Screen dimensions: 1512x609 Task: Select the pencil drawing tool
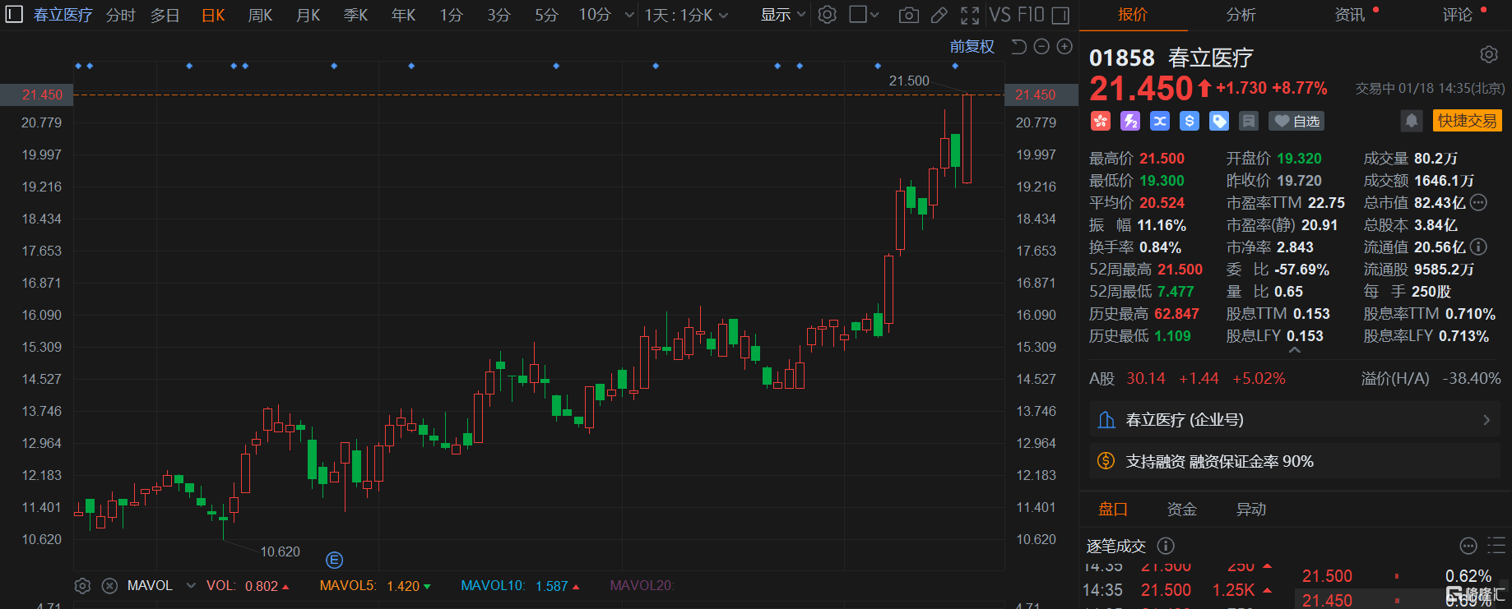pos(939,15)
